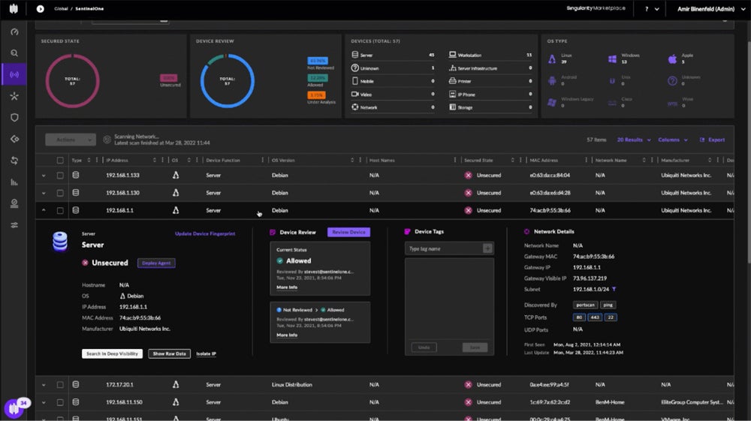Open Singularity Marketplace
This screenshot has height=421, width=751.
click(x=596, y=8)
